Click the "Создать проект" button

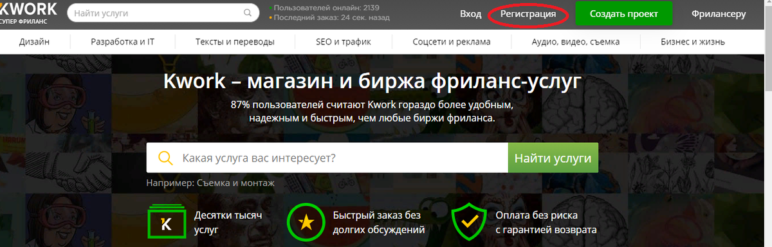[623, 14]
